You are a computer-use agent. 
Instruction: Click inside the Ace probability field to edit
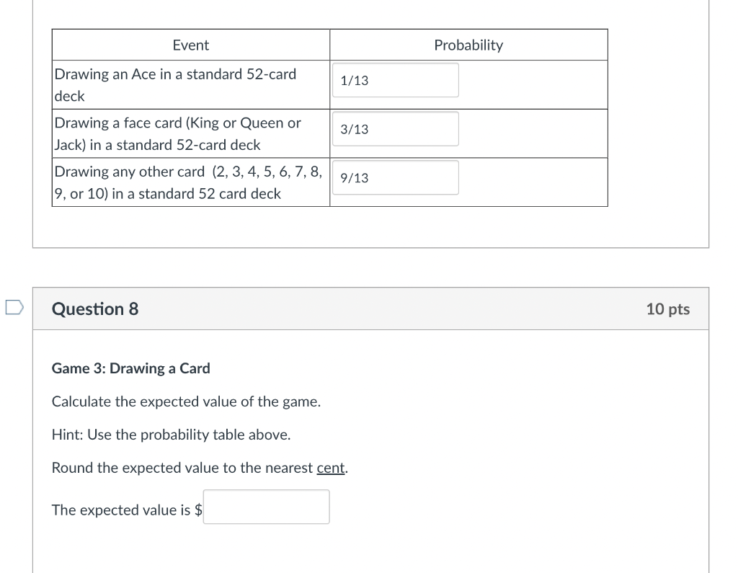[x=395, y=80]
